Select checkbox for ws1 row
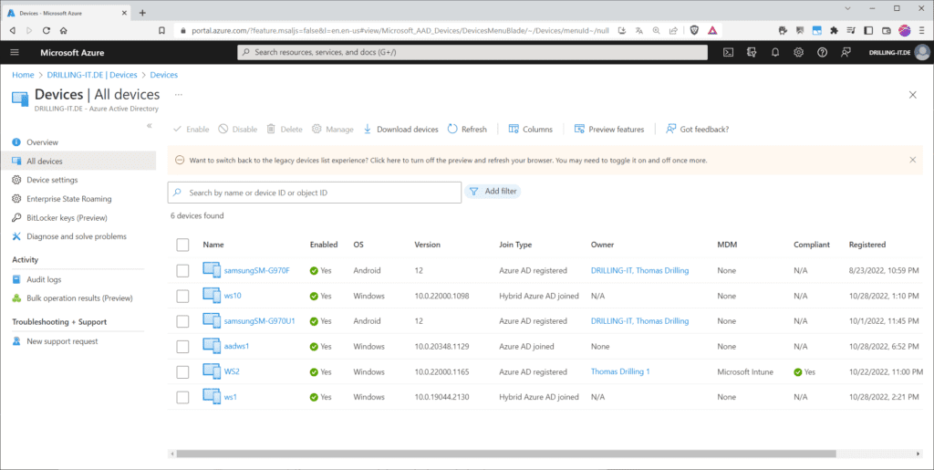Image resolution: width=934 pixels, height=470 pixels. (x=182, y=397)
